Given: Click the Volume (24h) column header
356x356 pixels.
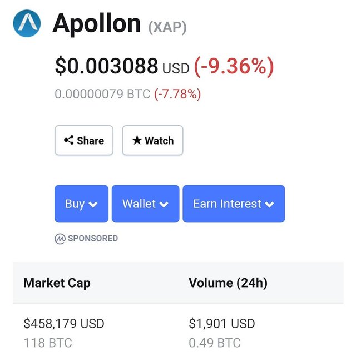Looking at the screenshot, I should (228, 283).
